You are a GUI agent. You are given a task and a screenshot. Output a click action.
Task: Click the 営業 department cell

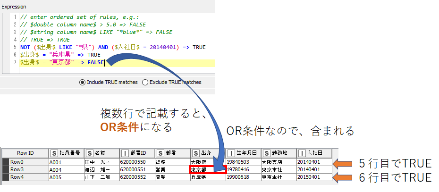click(x=172, y=169)
